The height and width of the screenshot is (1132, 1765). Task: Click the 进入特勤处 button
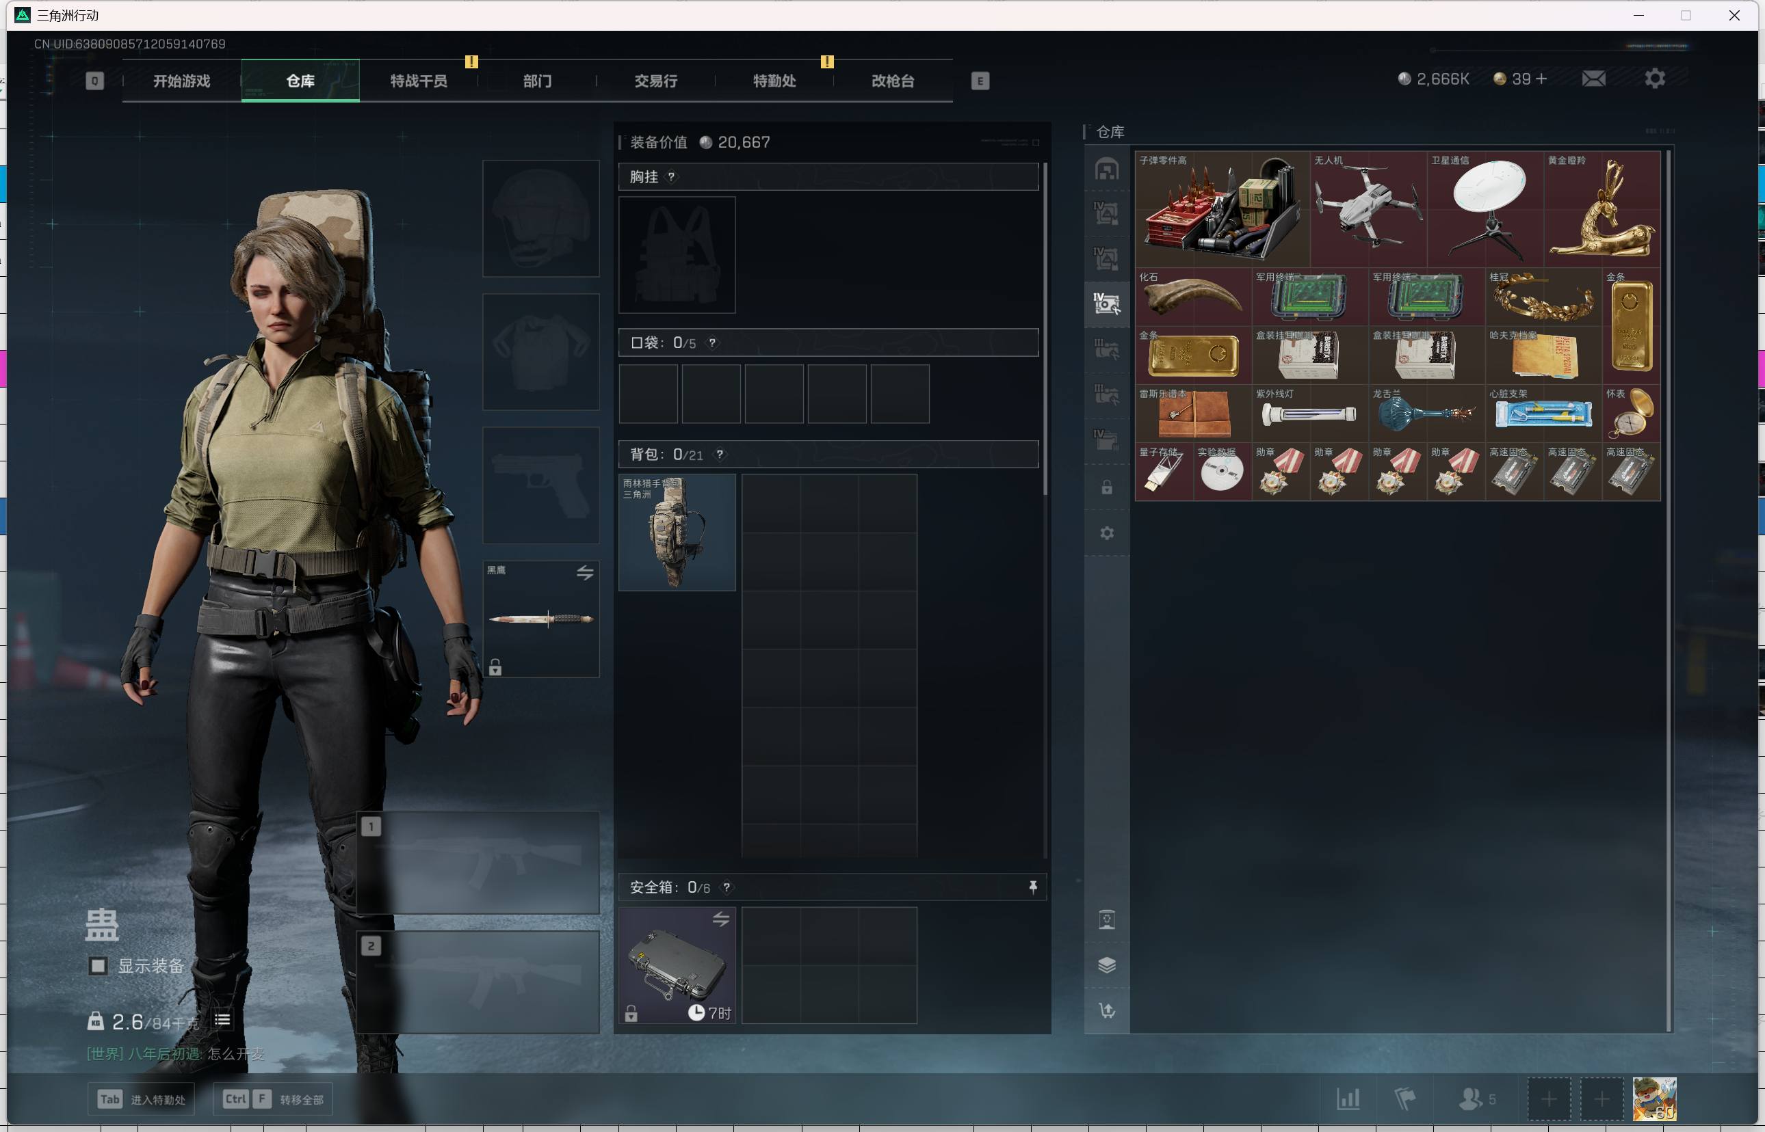coord(141,1099)
